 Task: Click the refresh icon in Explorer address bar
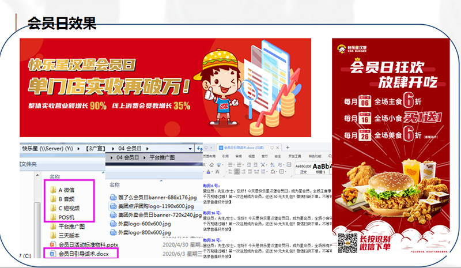pyautogui.click(x=199, y=149)
